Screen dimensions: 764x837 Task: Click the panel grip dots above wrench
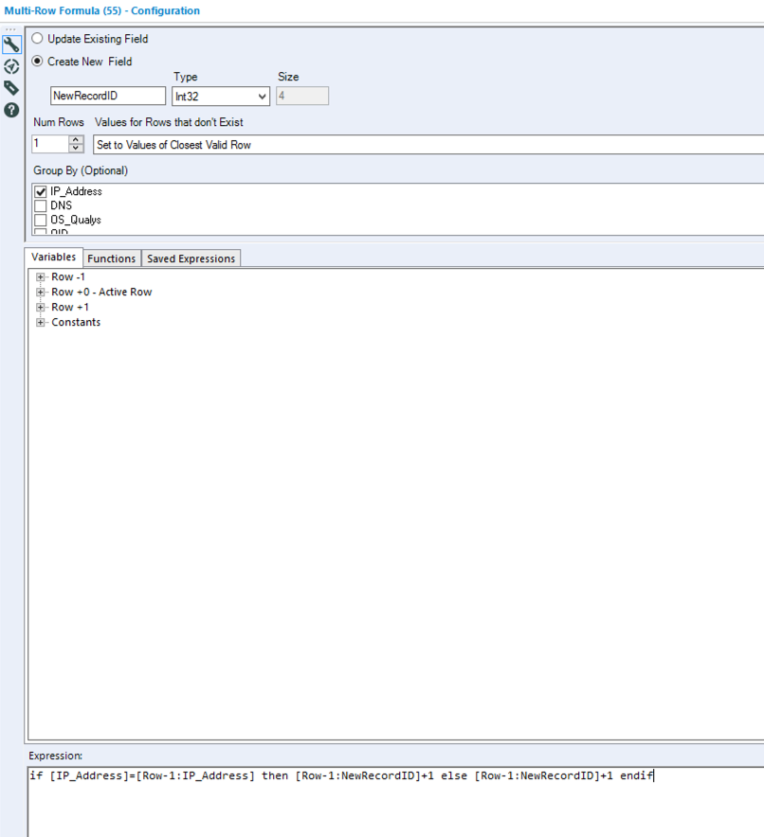click(10, 29)
